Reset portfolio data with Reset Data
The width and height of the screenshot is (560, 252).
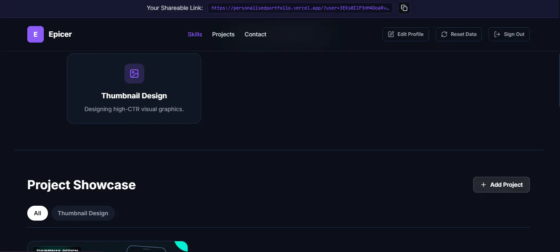459,34
